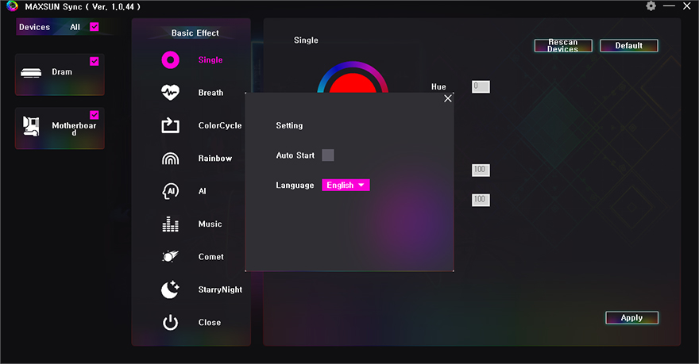Select the Close effect label
This screenshot has width=699, height=364.
(210, 322)
